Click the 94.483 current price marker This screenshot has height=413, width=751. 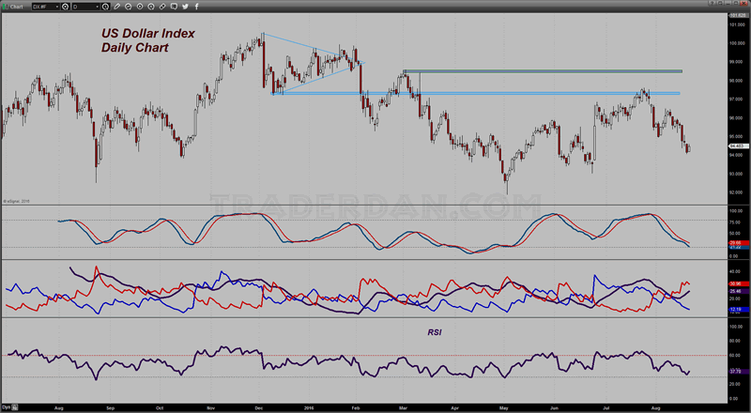point(738,146)
